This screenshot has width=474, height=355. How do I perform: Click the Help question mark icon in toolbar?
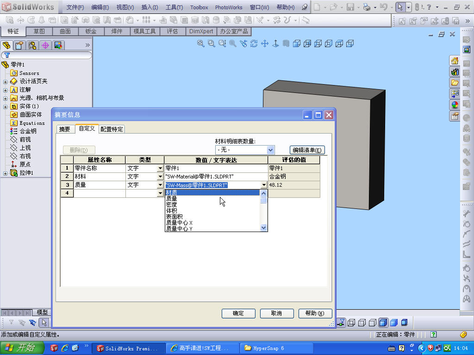pyautogui.click(x=429, y=7)
